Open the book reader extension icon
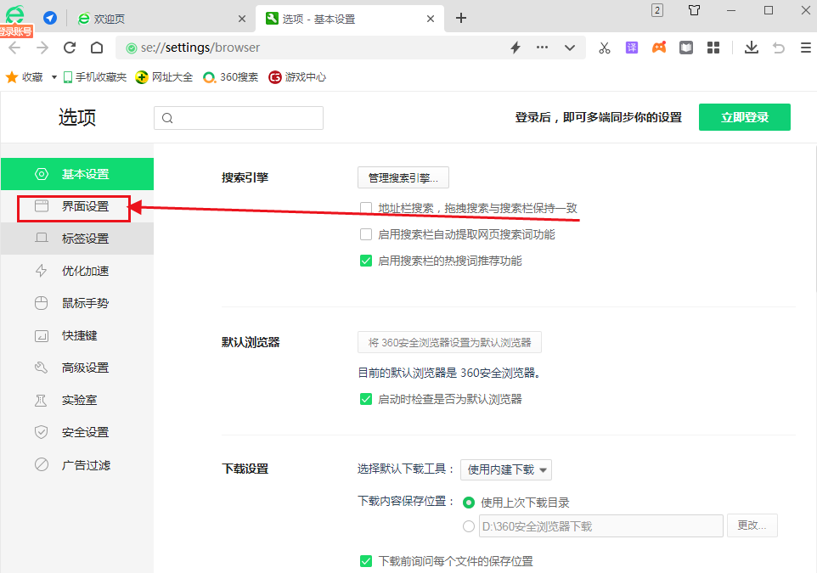Viewport: 817px width, 573px height. pyautogui.click(x=686, y=48)
